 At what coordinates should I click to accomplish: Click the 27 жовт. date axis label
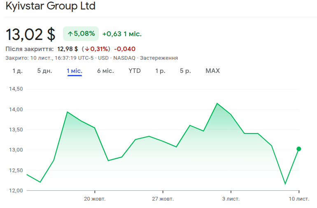163,199
